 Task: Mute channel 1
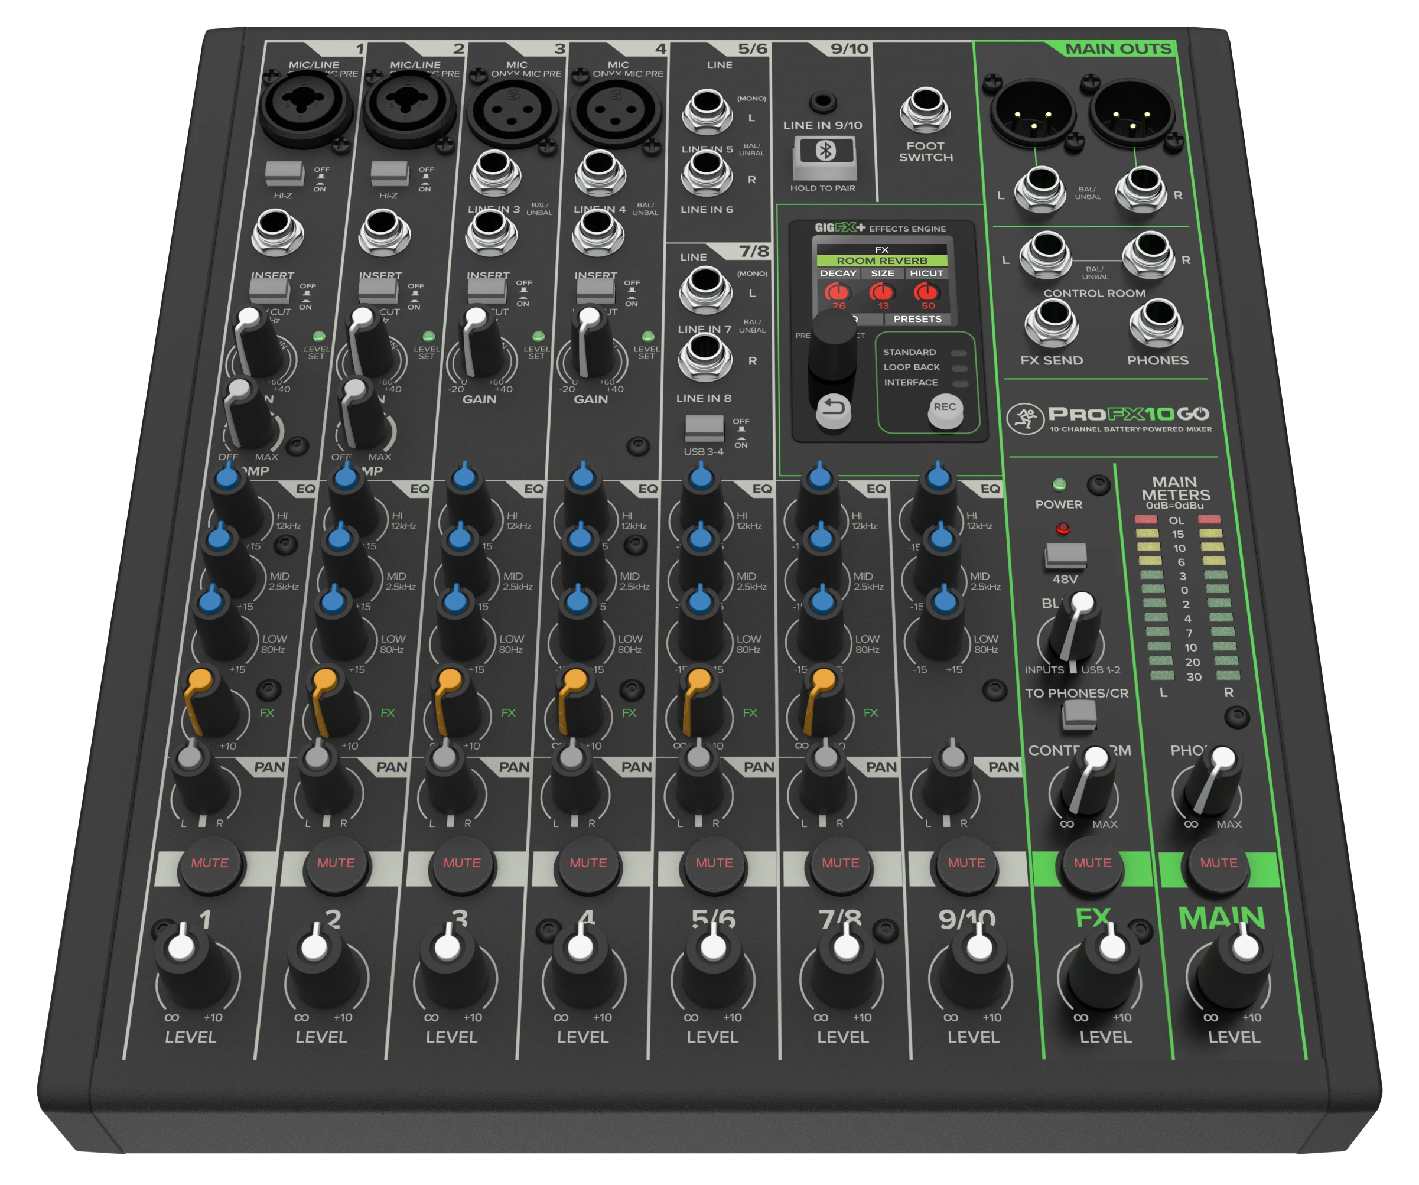click(210, 862)
